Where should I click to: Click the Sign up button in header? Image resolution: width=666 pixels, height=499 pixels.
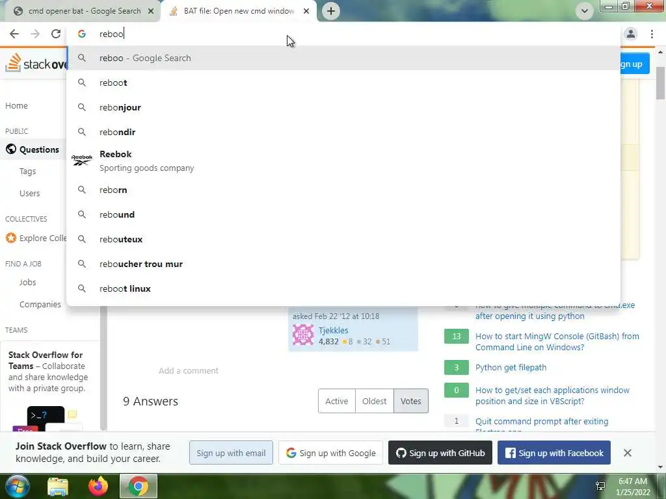pos(635,64)
